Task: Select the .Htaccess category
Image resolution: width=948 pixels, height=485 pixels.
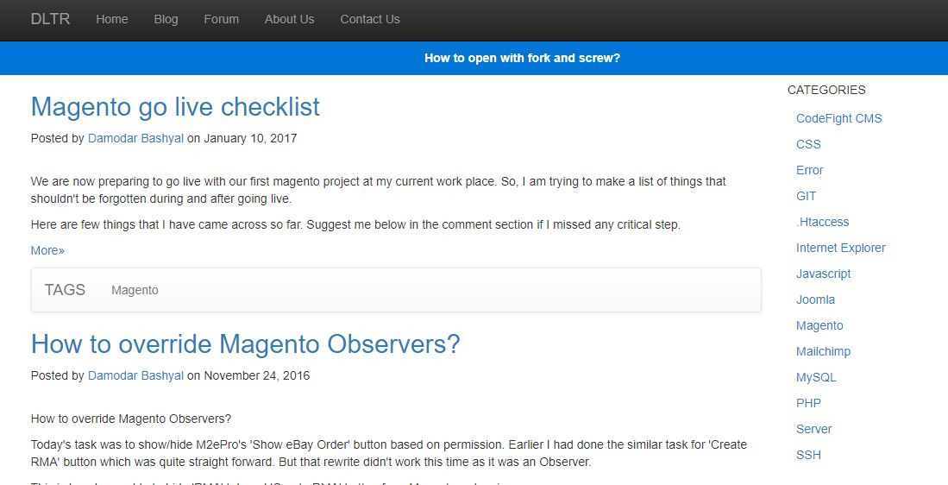Action: (x=823, y=222)
